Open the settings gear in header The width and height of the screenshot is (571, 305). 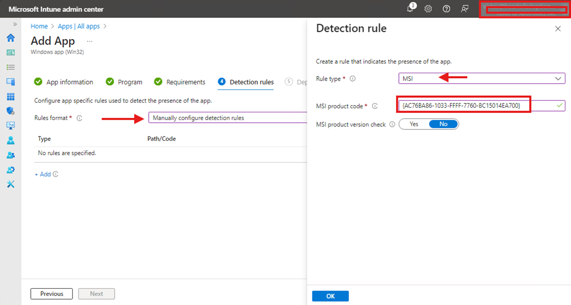pyautogui.click(x=428, y=9)
